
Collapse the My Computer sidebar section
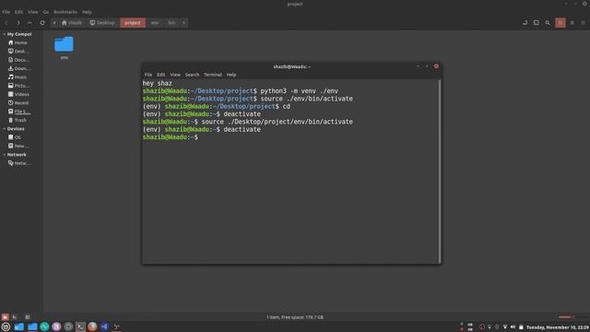pos(4,34)
